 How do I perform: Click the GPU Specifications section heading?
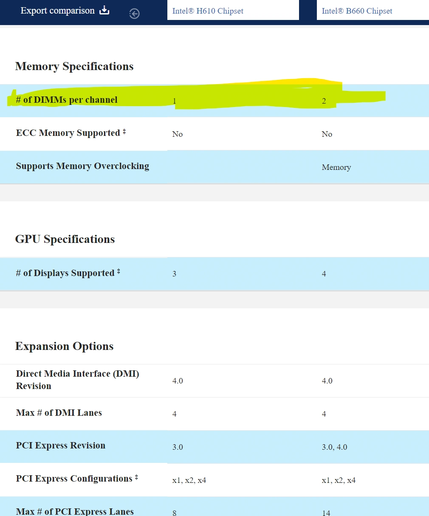point(65,239)
